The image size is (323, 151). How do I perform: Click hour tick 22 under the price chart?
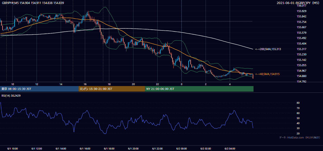point(157,84)
